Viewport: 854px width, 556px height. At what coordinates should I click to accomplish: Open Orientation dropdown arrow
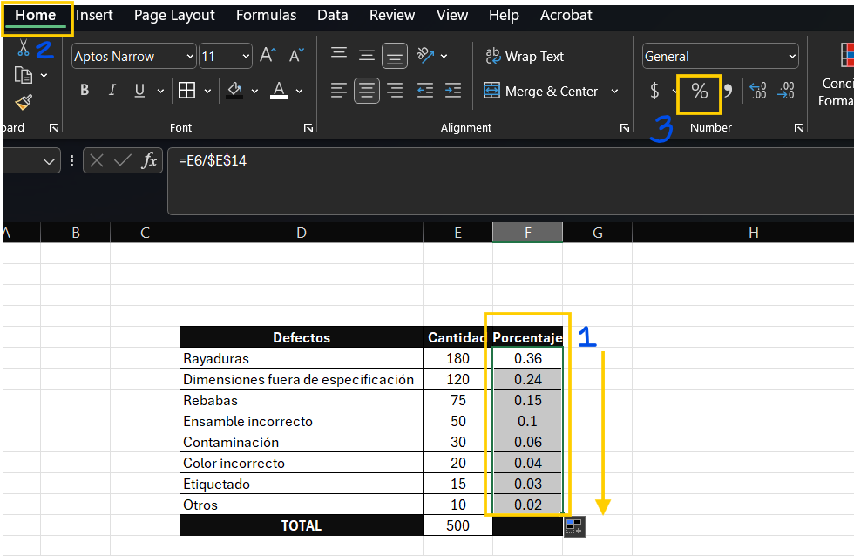tap(444, 56)
